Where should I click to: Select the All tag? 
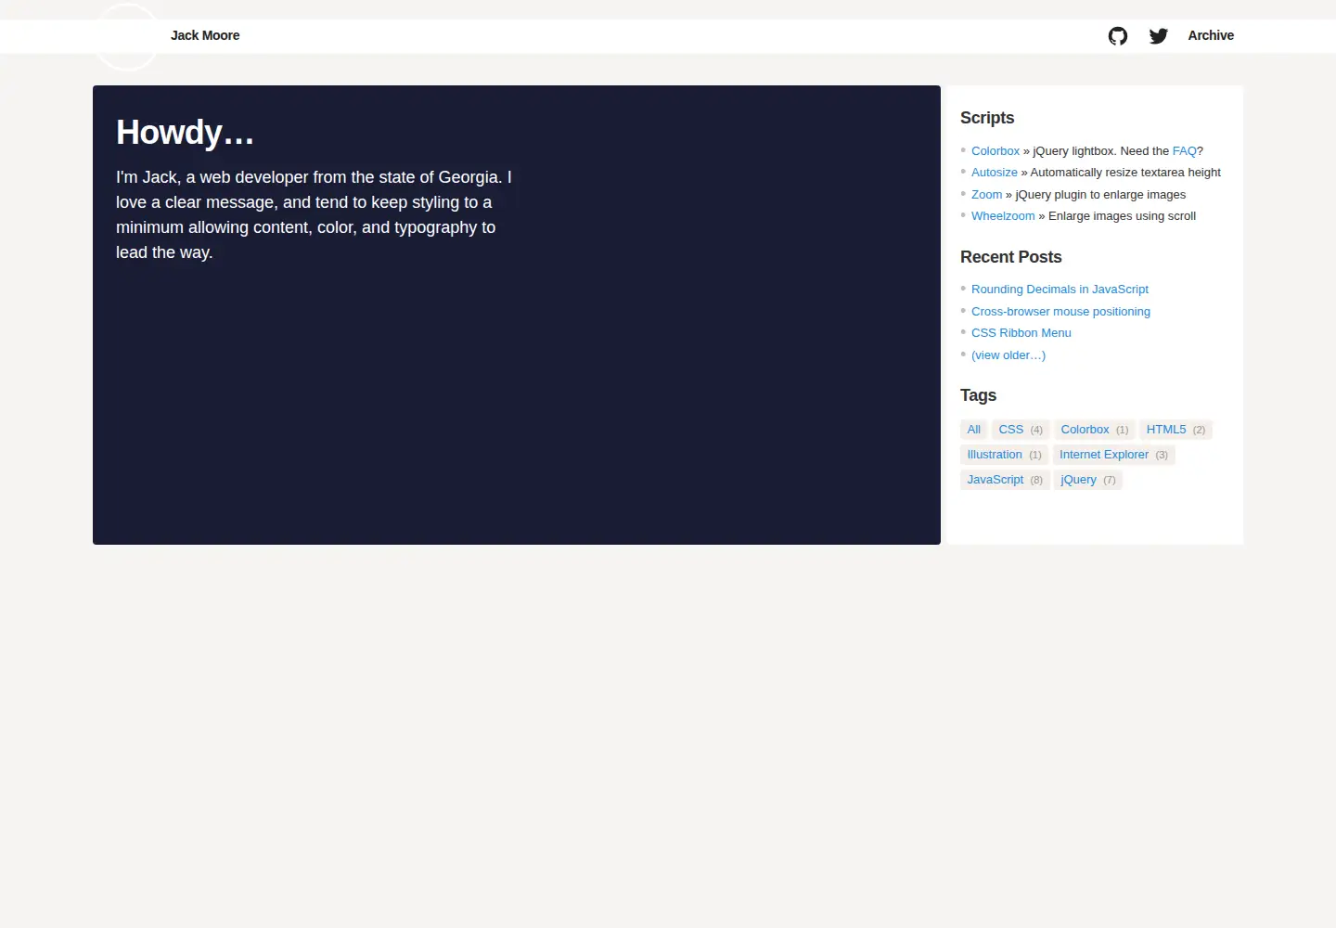[974, 430]
